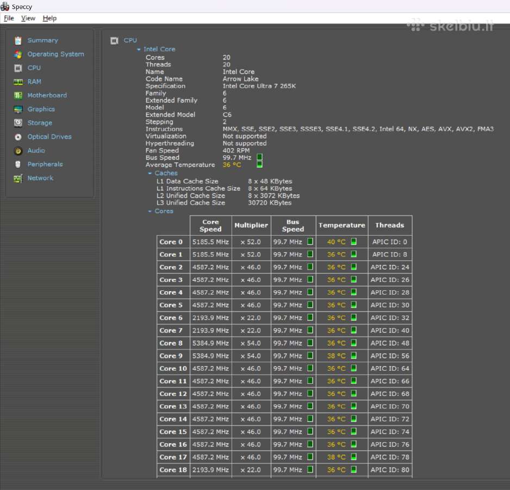The image size is (510, 490).
Task: Click Core 18 temperature green indicator
Action: 353,469
